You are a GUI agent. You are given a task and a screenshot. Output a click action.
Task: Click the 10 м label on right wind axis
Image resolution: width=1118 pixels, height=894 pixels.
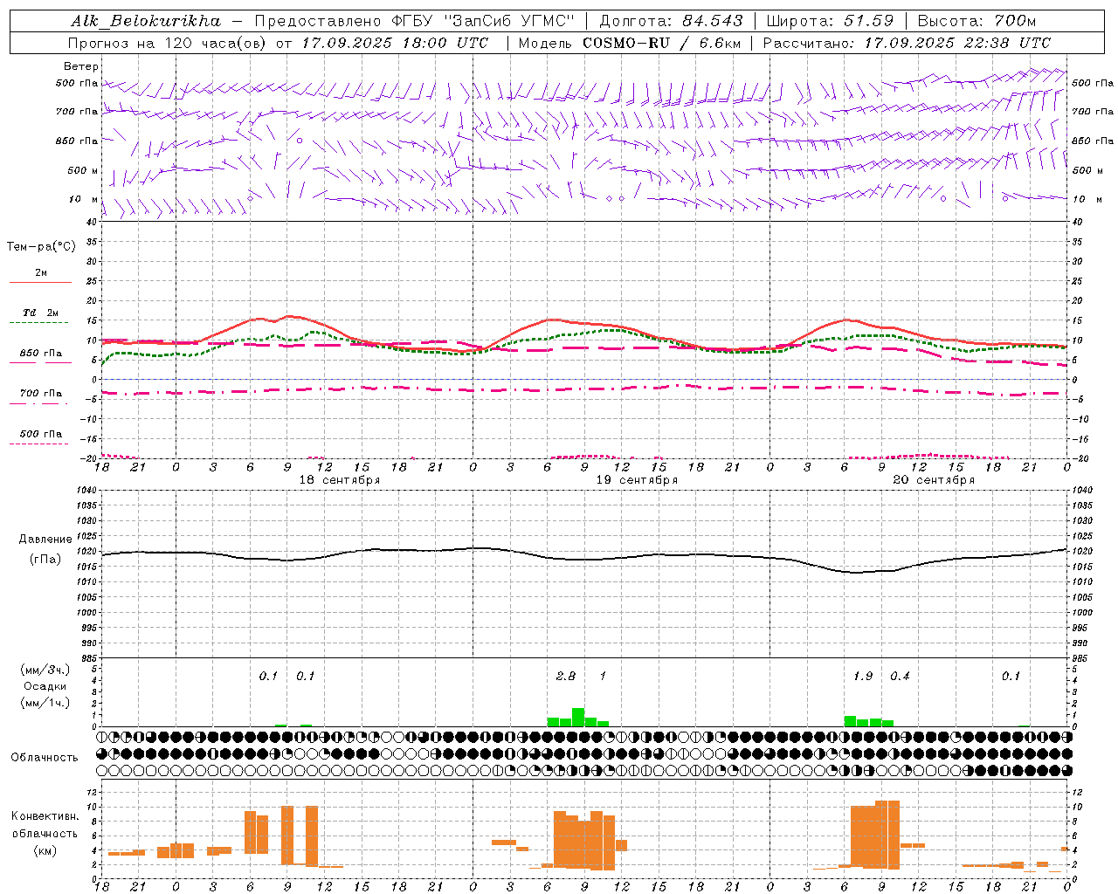pos(1087,199)
